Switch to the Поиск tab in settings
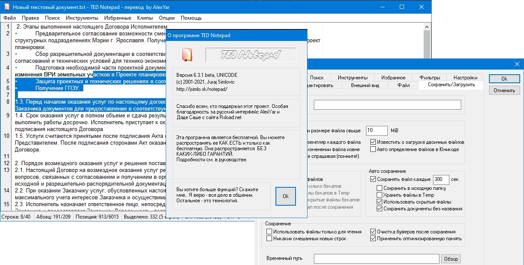Image resolution: width=524 pixels, height=265 pixels. pos(317,78)
